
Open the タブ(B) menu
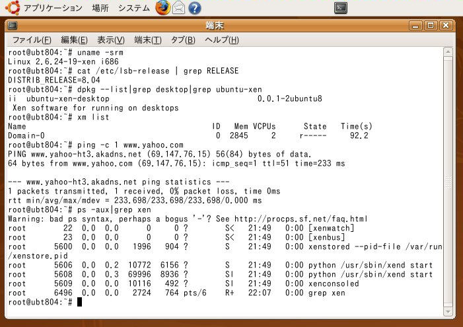(x=183, y=40)
